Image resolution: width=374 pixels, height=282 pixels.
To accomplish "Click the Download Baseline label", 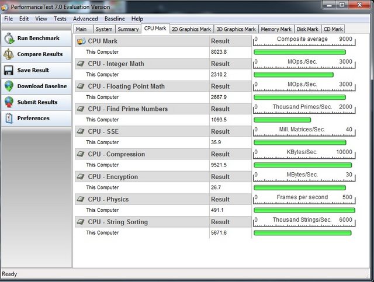I will (x=42, y=86).
